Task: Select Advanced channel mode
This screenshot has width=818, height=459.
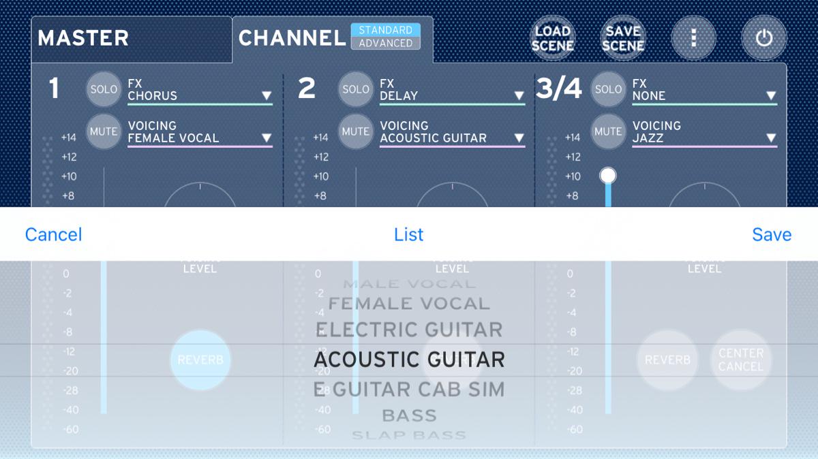Action: [386, 43]
